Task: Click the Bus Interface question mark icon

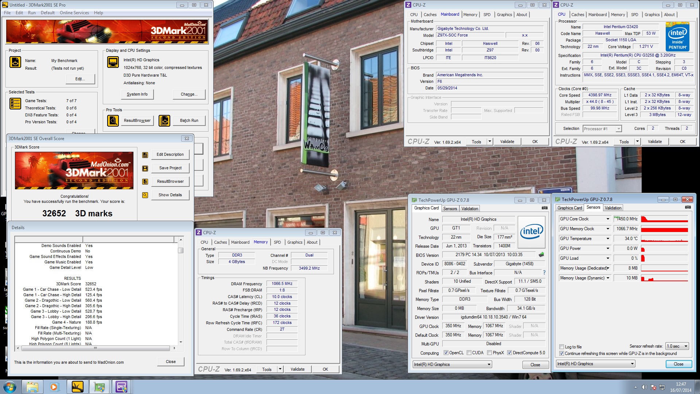Action: point(544,273)
